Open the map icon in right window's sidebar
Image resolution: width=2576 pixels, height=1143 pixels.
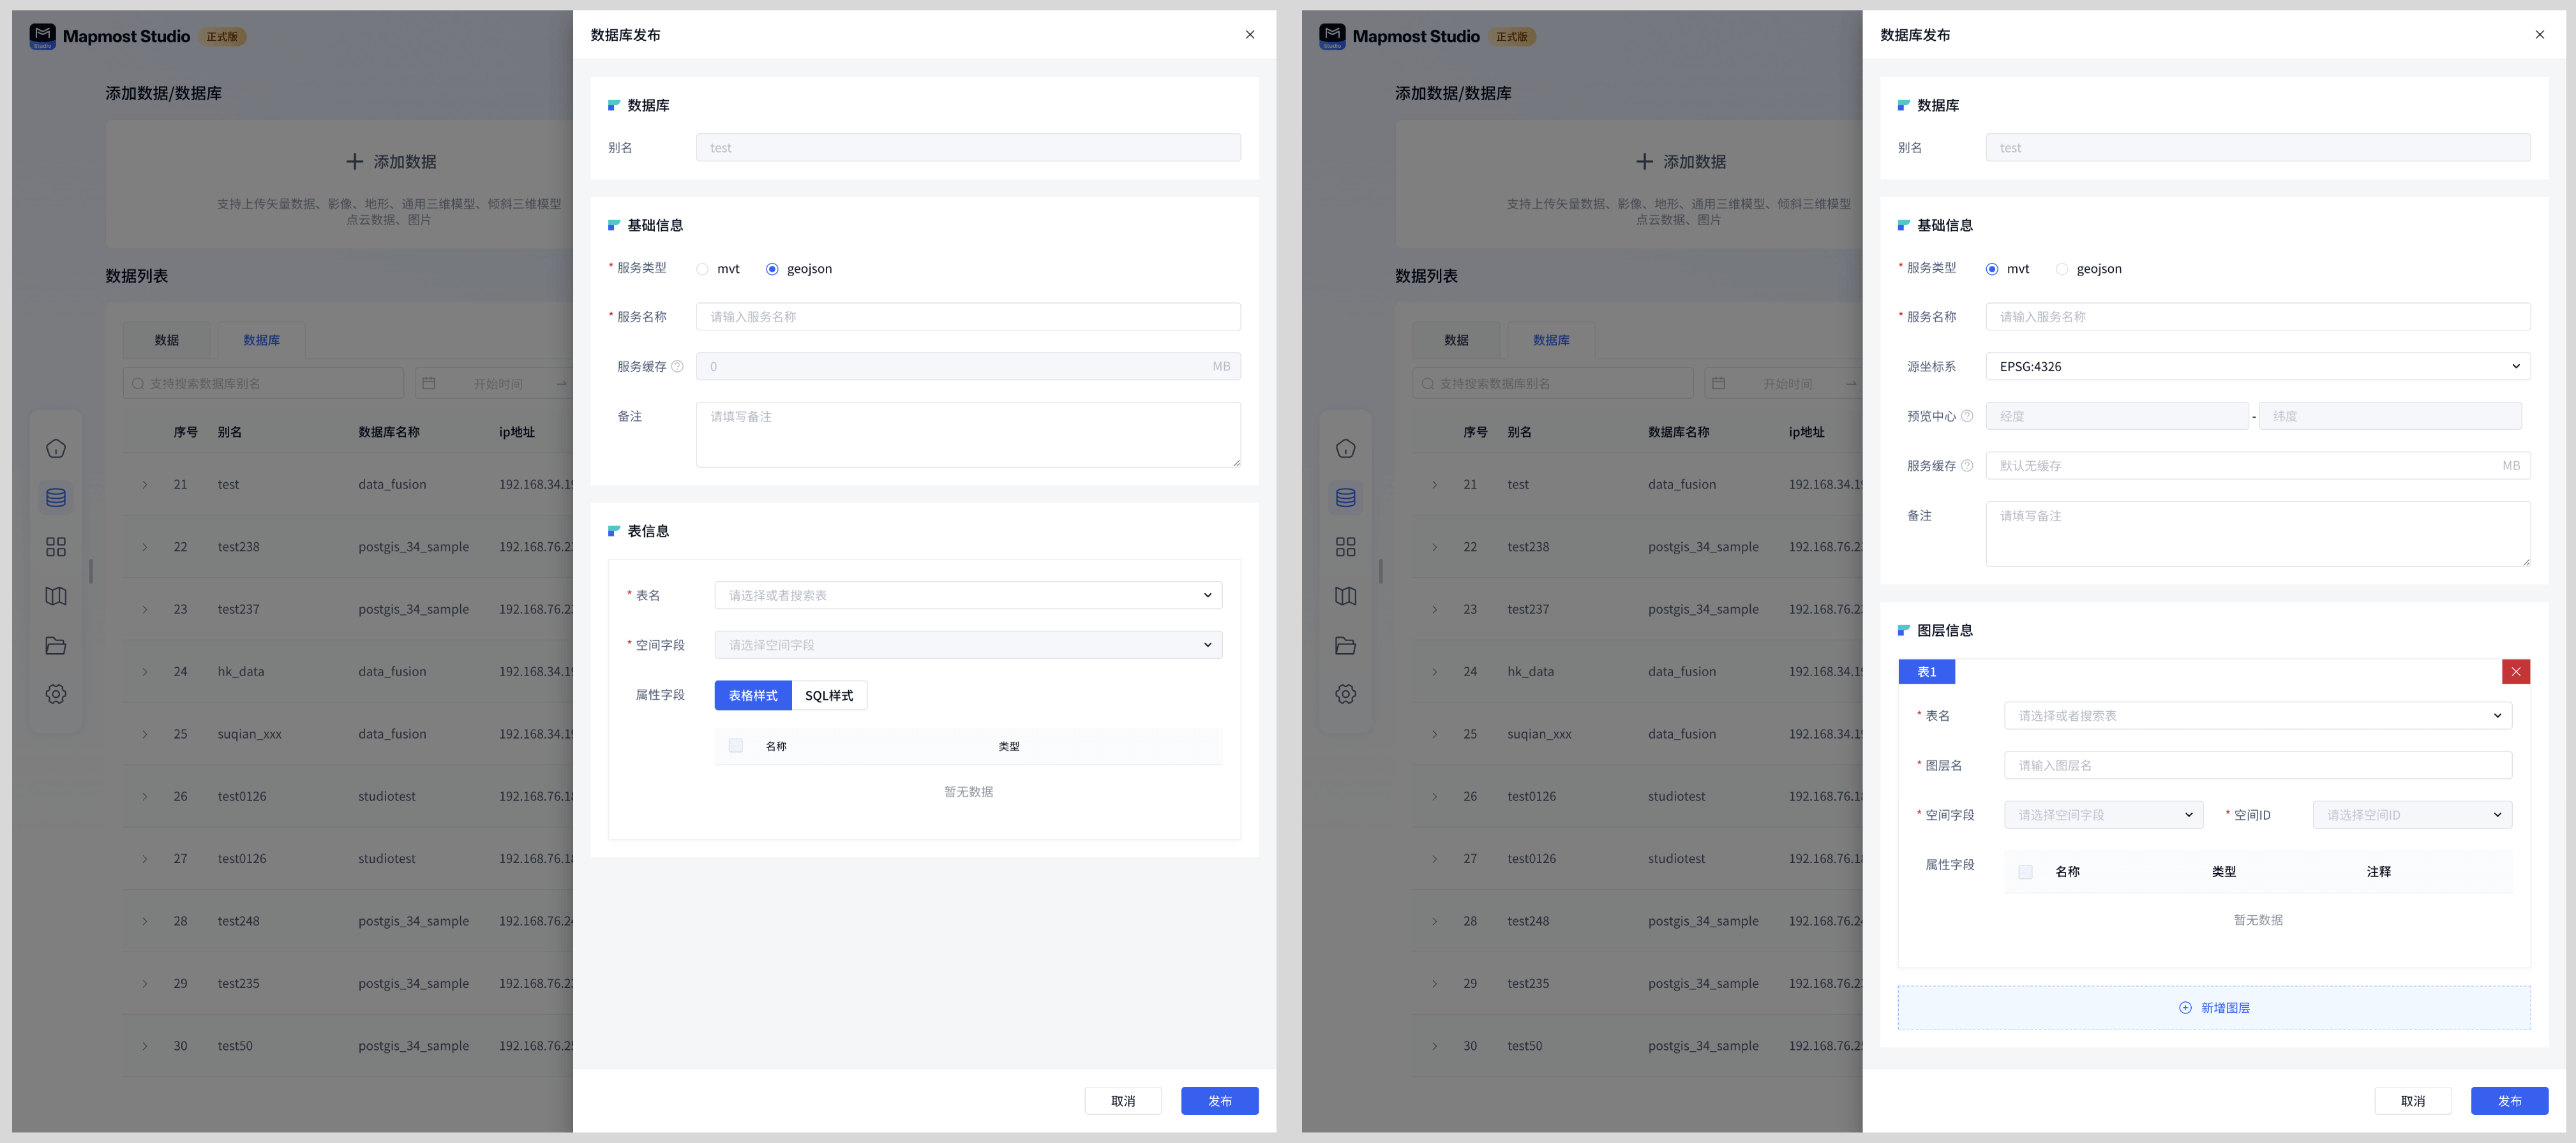point(1345,596)
